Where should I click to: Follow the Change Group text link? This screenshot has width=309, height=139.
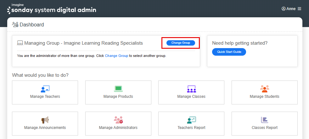click(x=116, y=56)
